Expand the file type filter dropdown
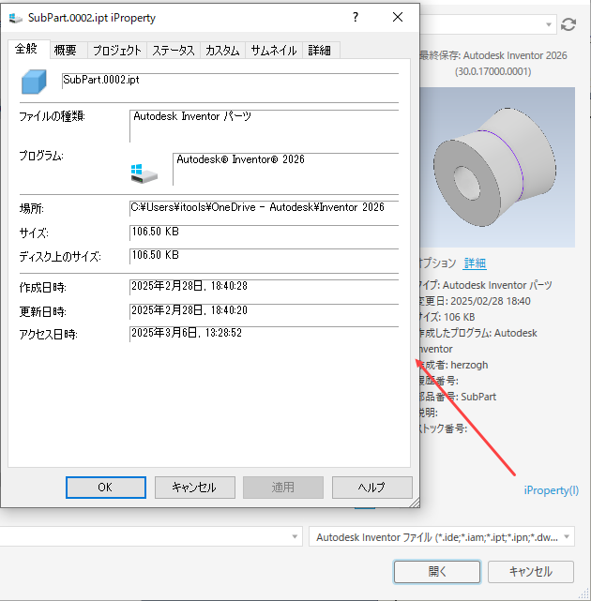Image resolution: width=591 pixels, height=601 pixels. 567,537
